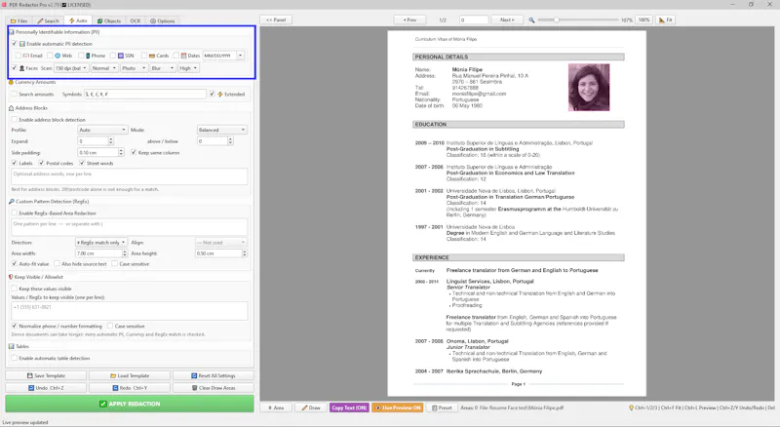780x427 pixels.
Task: Open the Blur redaction style dropdown
Action: click(x=163, y=68)
